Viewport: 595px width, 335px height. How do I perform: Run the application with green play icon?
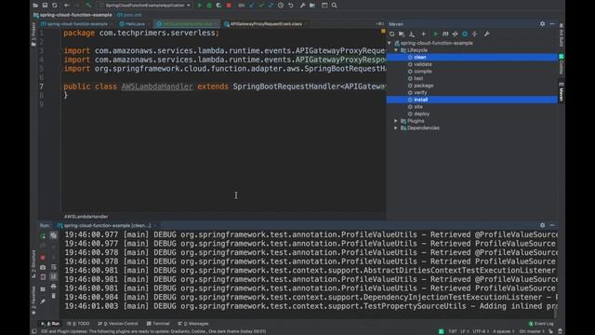[199, 6]
